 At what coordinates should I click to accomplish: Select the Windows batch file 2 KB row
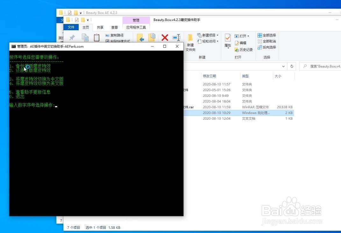[239, 113]
